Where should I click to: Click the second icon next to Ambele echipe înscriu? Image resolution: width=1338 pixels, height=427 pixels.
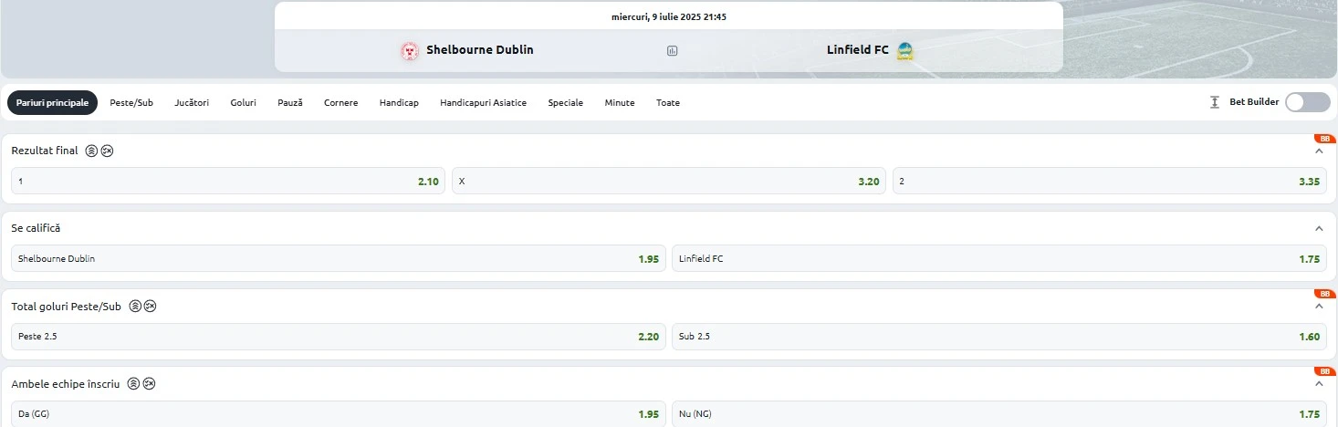click(149, 384)
